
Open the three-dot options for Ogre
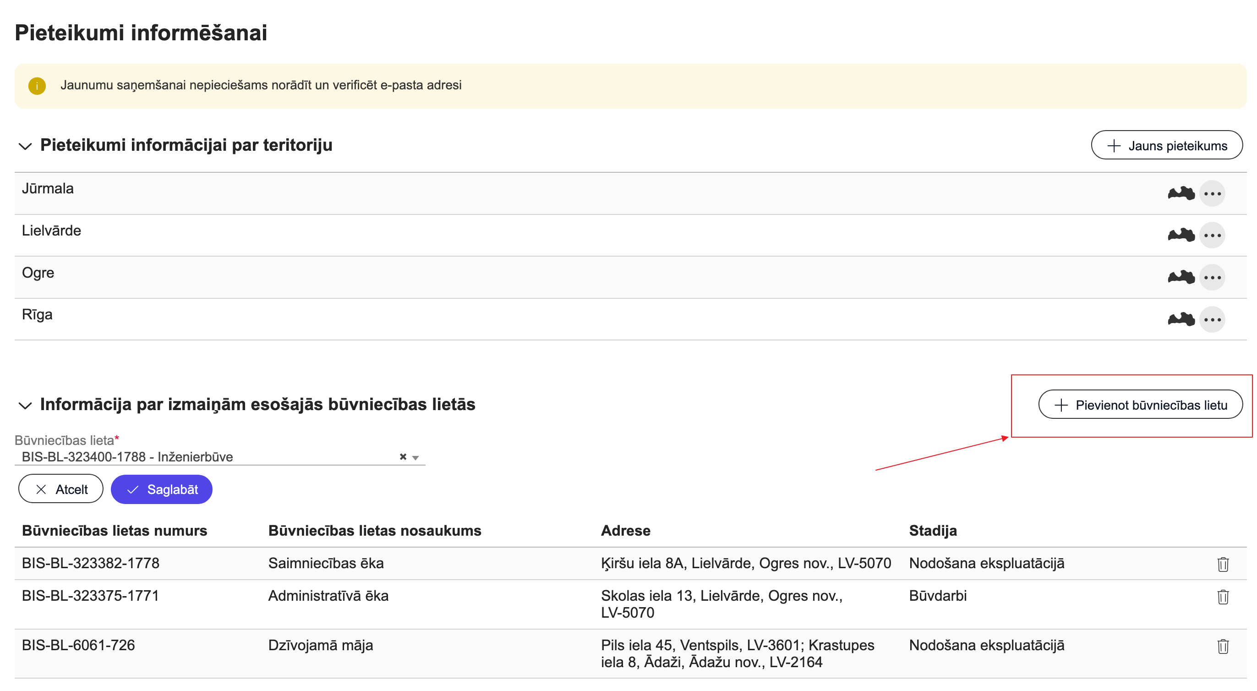click(x=1212, y=278)
